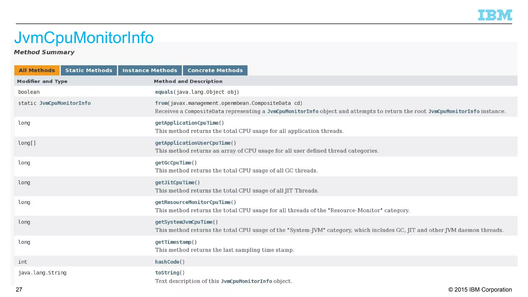The image size is (528, 297).
Task: Click description 'returns the last sampling time stamp'
Action: (x=225, y=250)
